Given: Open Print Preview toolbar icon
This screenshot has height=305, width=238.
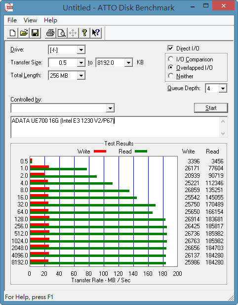Looking at the screenshot, I should coord(62,33).
